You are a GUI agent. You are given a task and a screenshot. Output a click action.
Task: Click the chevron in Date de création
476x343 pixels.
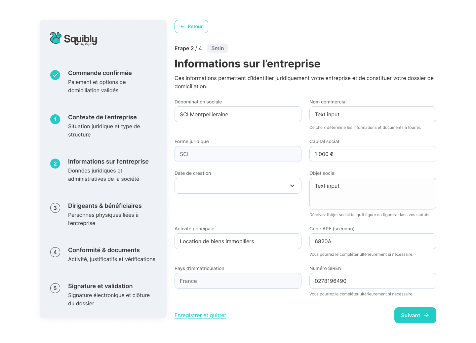click(x=292, y=186)
